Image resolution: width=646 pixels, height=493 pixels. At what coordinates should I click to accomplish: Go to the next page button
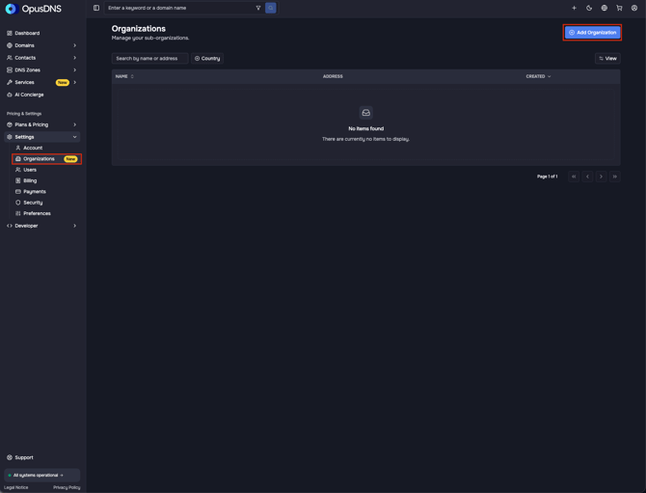tap(601, 177)
